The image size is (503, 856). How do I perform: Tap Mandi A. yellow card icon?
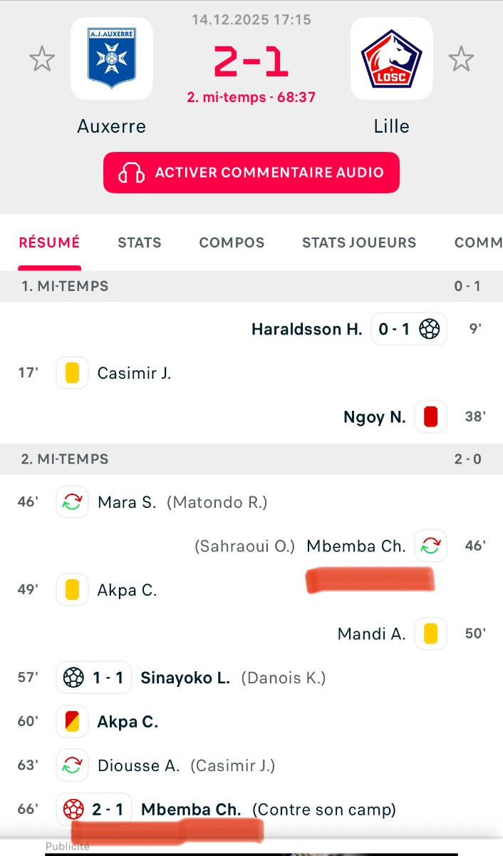tap(430, 633)
